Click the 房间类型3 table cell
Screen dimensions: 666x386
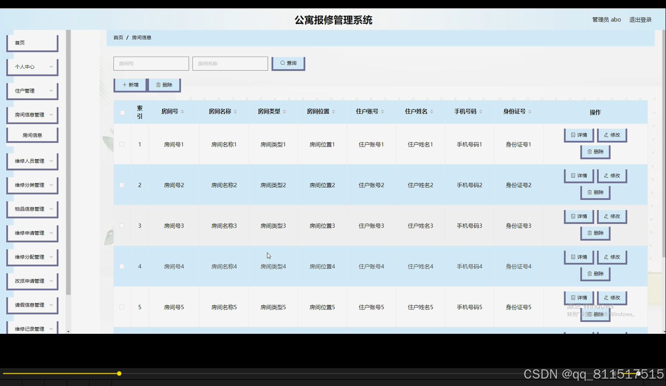[x=273, y=226]
